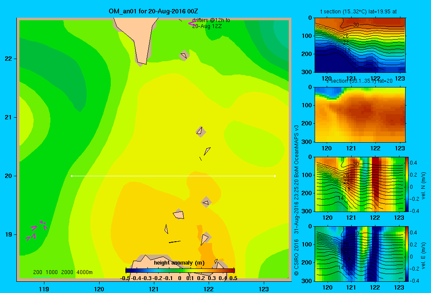Click the map title 'OM_an01 for 20-Aug-2016 00Z'

click(x=153, y=11)
